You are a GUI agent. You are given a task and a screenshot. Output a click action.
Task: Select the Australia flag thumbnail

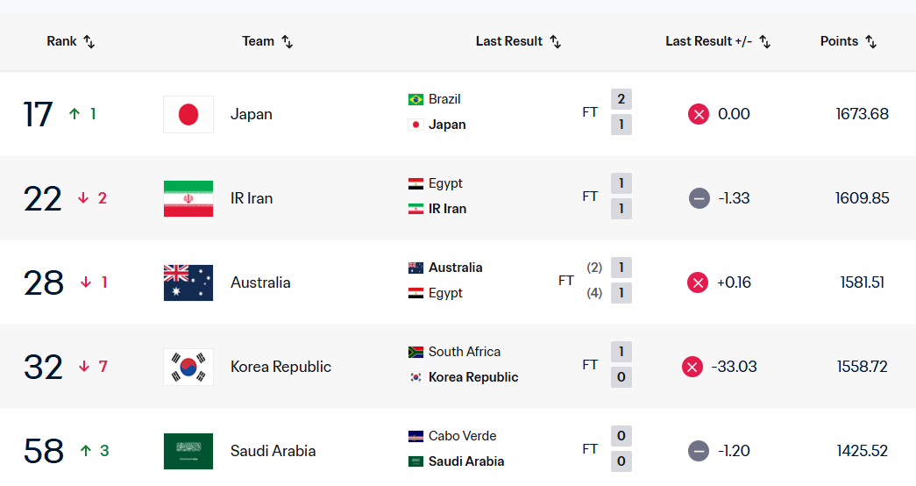click(x=188, y=282)
